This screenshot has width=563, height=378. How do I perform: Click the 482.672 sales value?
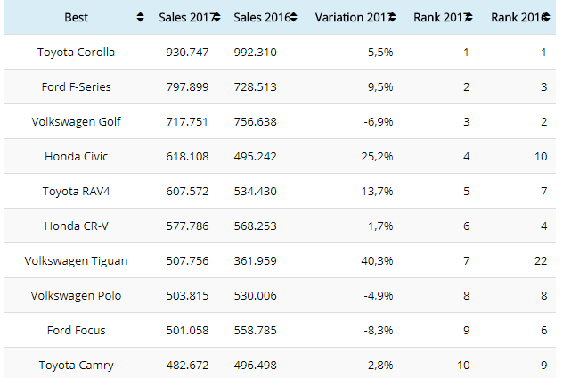[x=187, y=365]
